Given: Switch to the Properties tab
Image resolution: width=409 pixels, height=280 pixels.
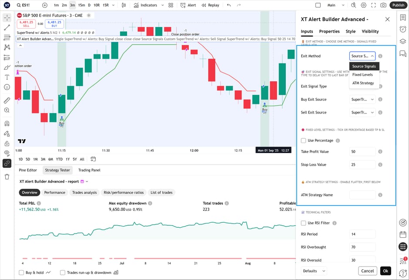Looking at the screenshot, I should pos(329,31).
